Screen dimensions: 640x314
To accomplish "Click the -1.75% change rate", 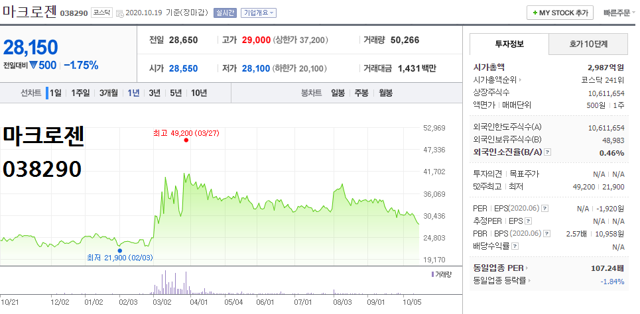I will 81,65.
